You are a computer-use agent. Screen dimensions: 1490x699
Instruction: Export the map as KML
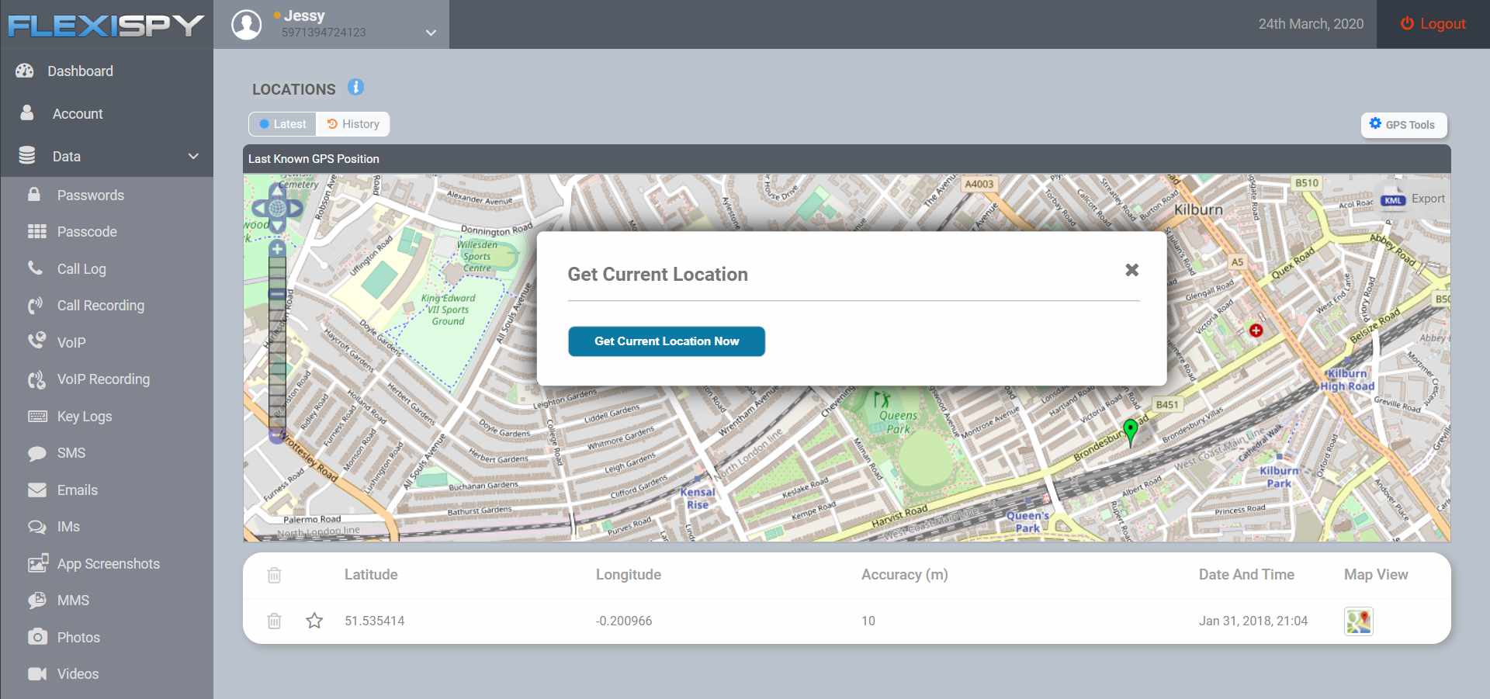tap(1413, 199)
